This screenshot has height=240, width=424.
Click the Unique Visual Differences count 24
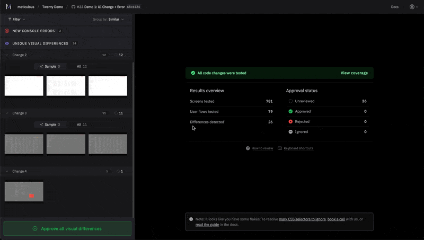pos(74,43)
